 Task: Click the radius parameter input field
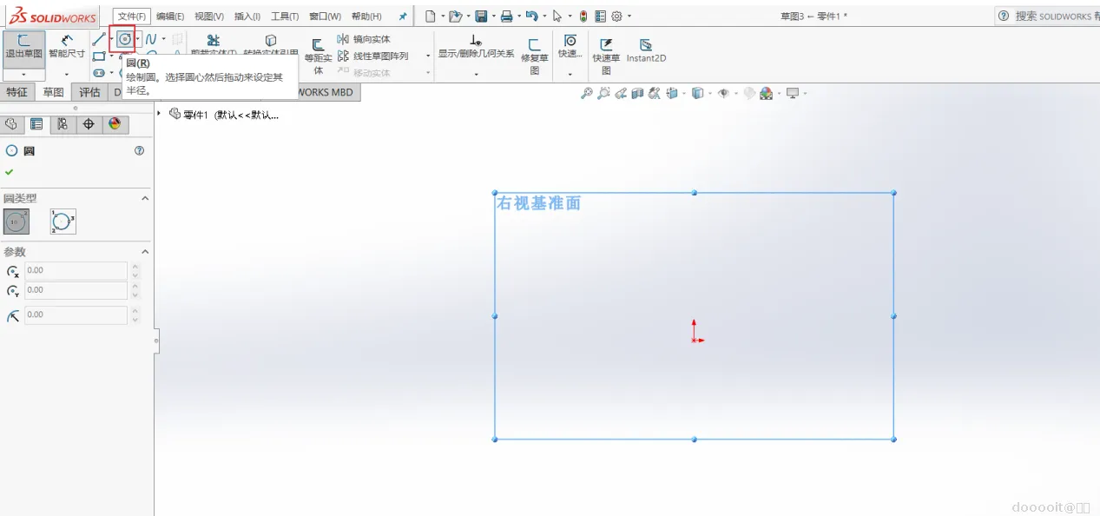(x=76, y=314)
